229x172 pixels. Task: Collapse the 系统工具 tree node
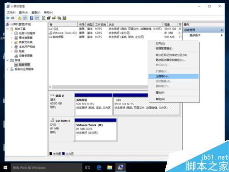pos(7,29)
